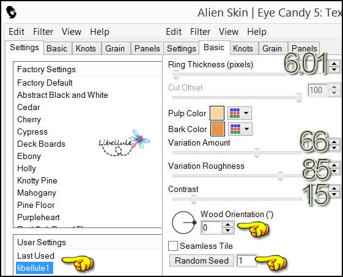
Task: Click the Ring Thickness slider handle
Action: tap(175, 75)
